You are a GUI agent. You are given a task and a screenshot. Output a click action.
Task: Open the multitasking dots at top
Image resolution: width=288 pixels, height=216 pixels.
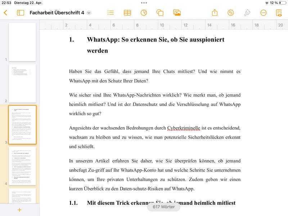point(144,3)
